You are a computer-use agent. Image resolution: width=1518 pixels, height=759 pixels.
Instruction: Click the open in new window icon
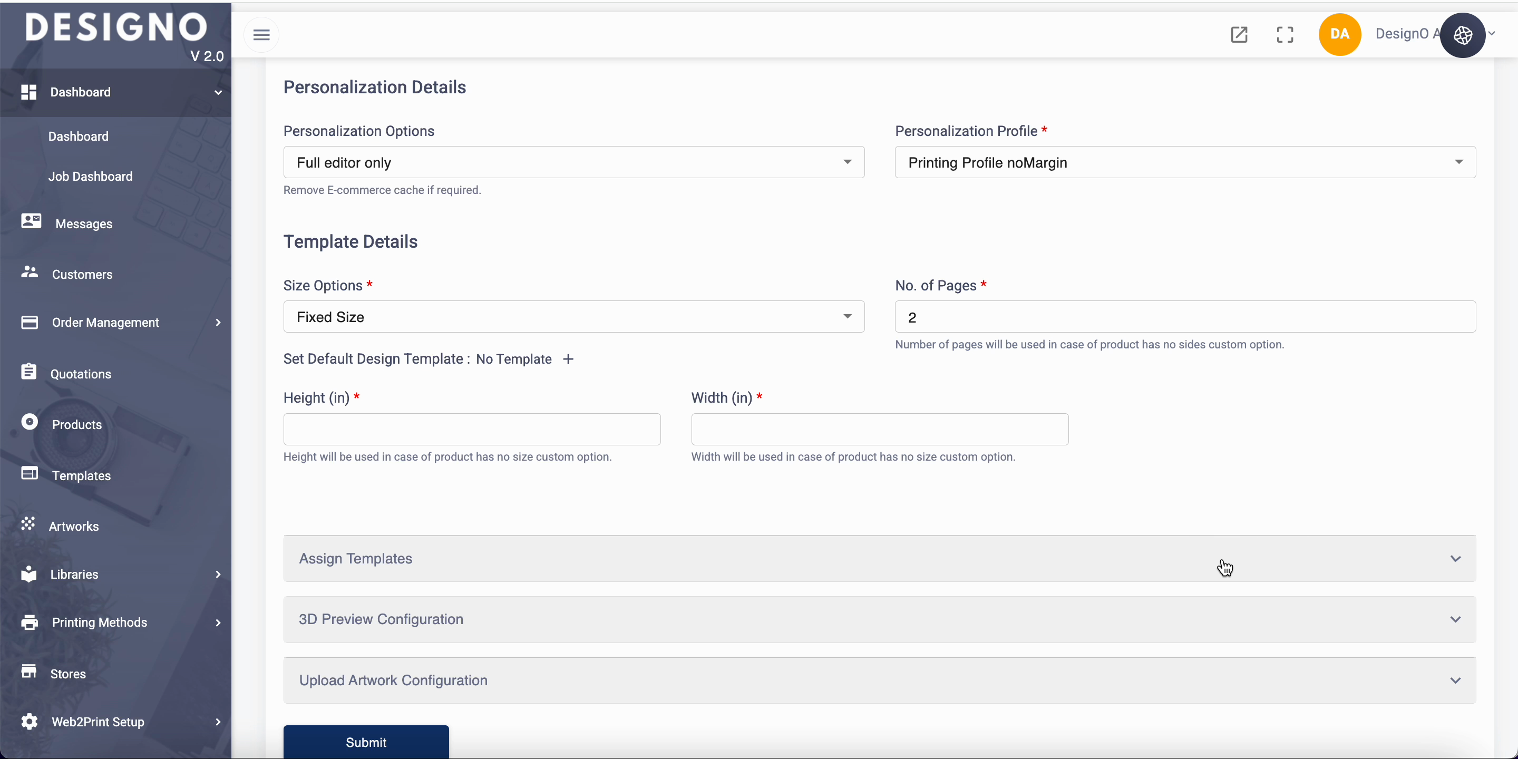1239,35
